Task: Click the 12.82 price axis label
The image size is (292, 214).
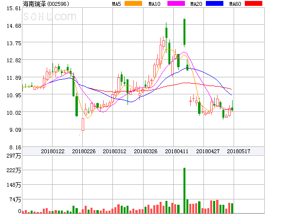Action: pyautogui.click(x=14, y=60)
